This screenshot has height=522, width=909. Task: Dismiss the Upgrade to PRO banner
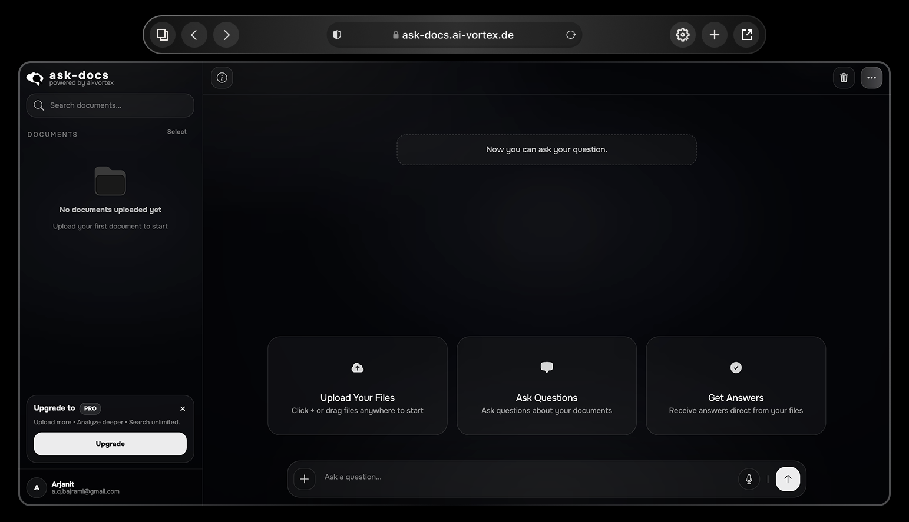coord(183,408)
